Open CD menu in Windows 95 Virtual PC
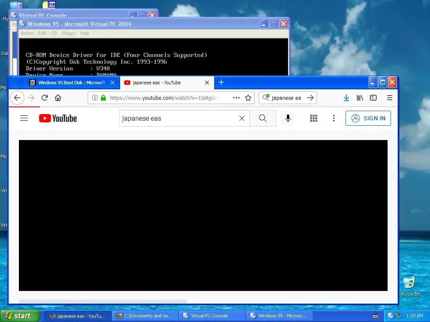The height and width of the screenshot is (322, 430). (x=54, y=33)
